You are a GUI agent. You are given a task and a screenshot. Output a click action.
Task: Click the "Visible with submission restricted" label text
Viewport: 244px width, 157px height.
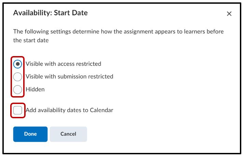tap(69, 76)
